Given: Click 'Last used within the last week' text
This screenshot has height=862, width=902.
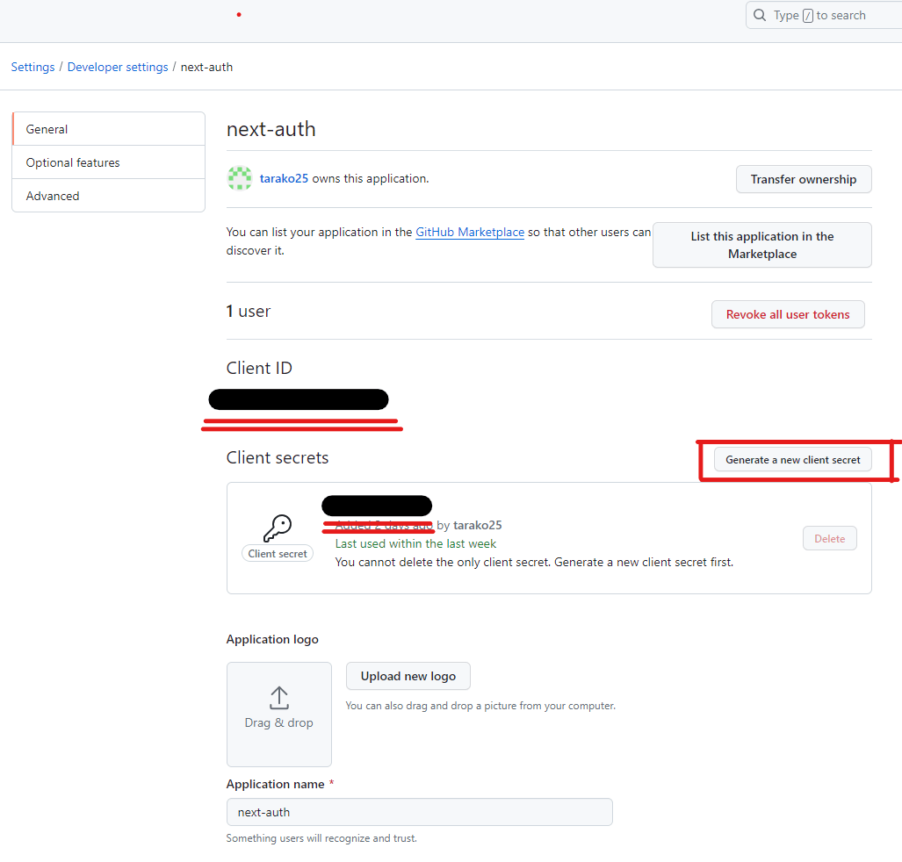Looking at the screenshot, I should tap(415, 543).
